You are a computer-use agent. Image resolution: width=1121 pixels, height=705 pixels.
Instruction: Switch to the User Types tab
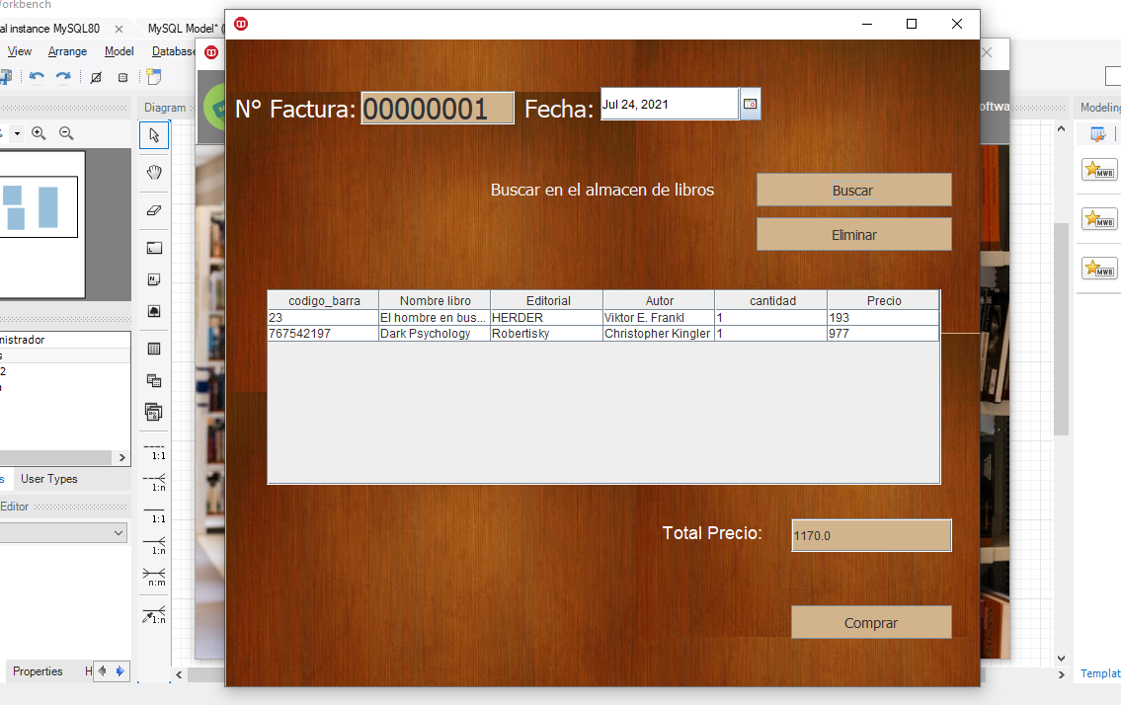pos(48,479)
